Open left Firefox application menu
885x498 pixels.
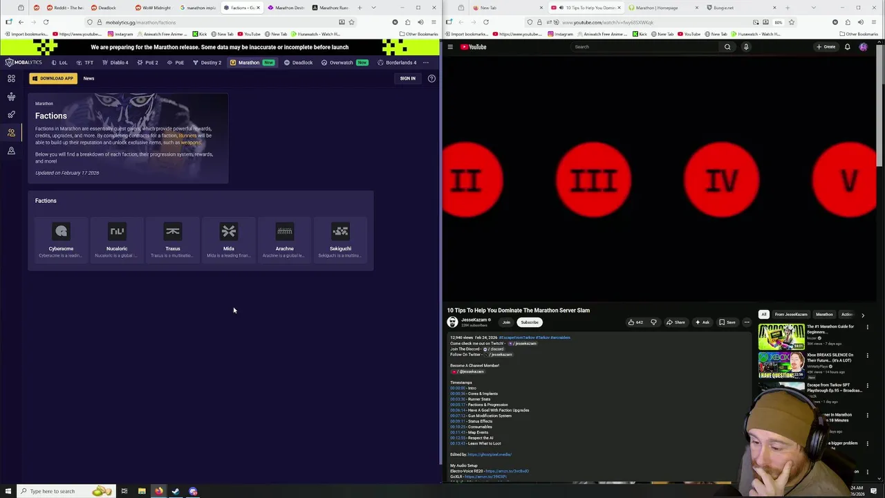coord(434,22)
